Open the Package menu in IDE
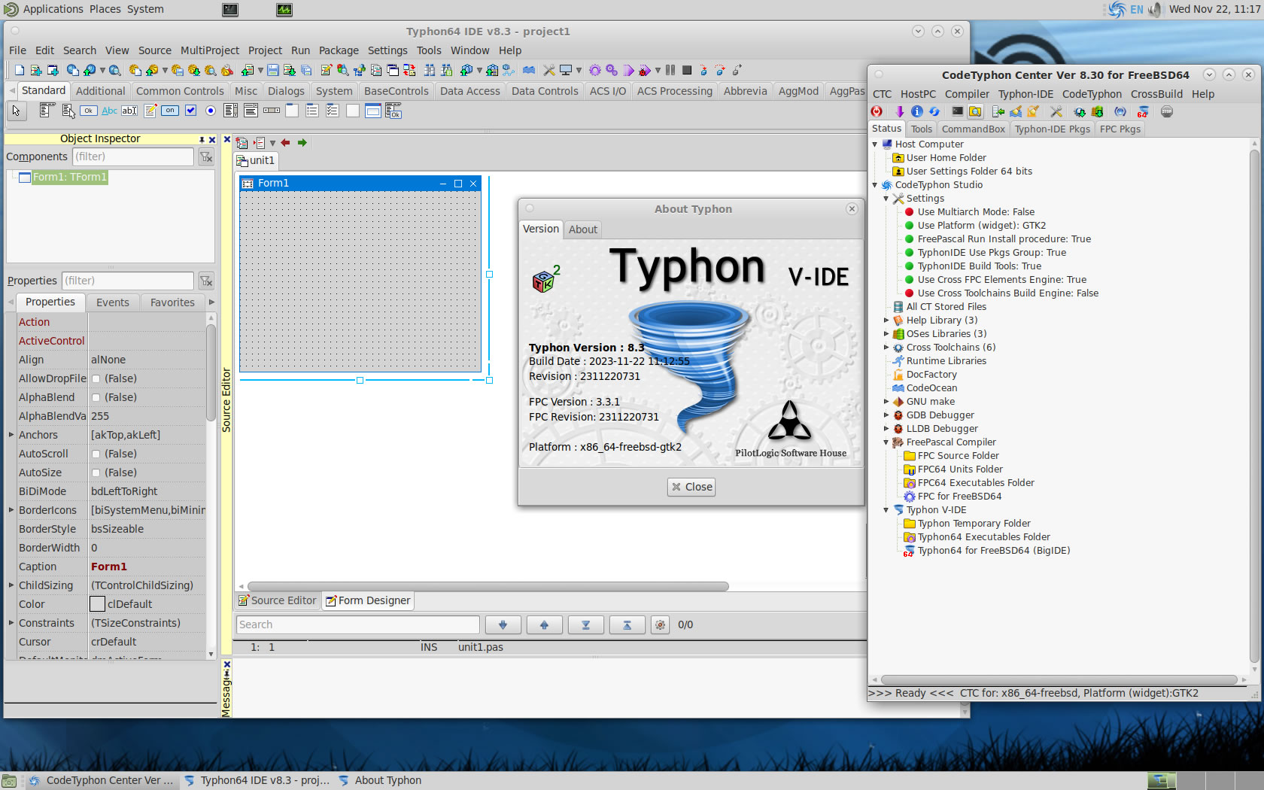The height and width of the screenshot is (790, 1264). pos(339,50)
